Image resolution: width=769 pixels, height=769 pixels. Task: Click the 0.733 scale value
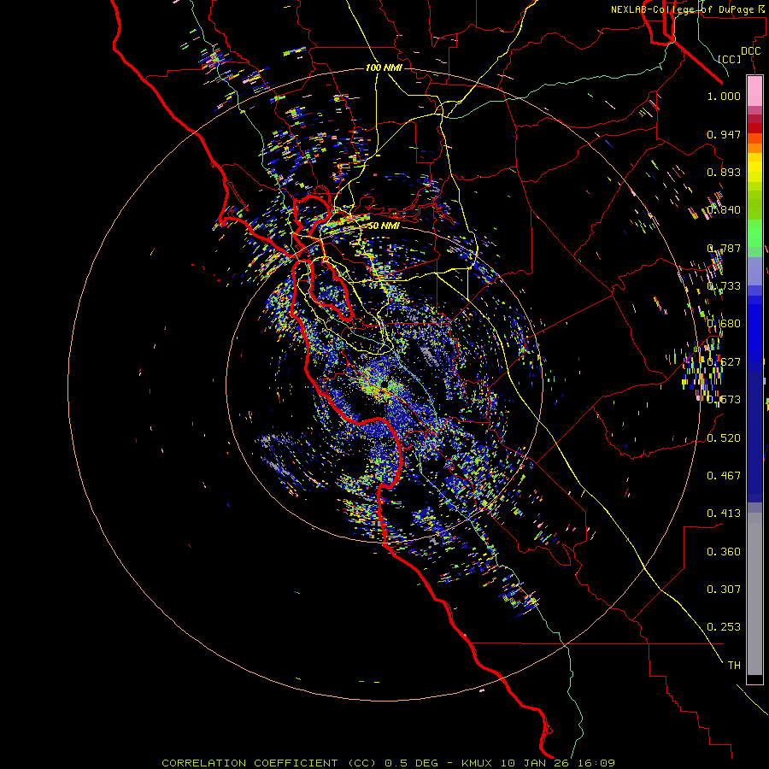724,286
